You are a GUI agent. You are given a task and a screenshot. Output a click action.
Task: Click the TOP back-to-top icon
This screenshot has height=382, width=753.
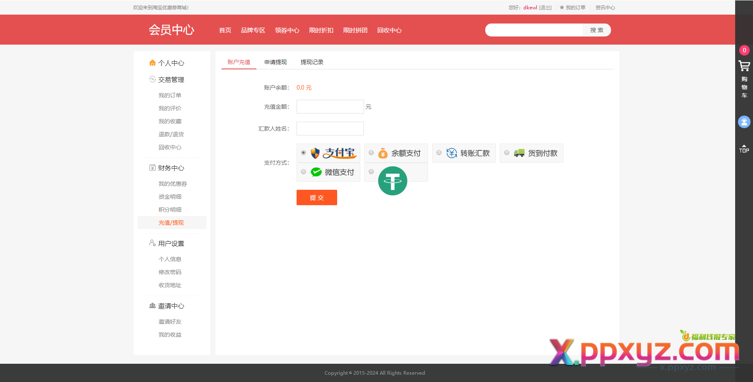tap(744, 148)
